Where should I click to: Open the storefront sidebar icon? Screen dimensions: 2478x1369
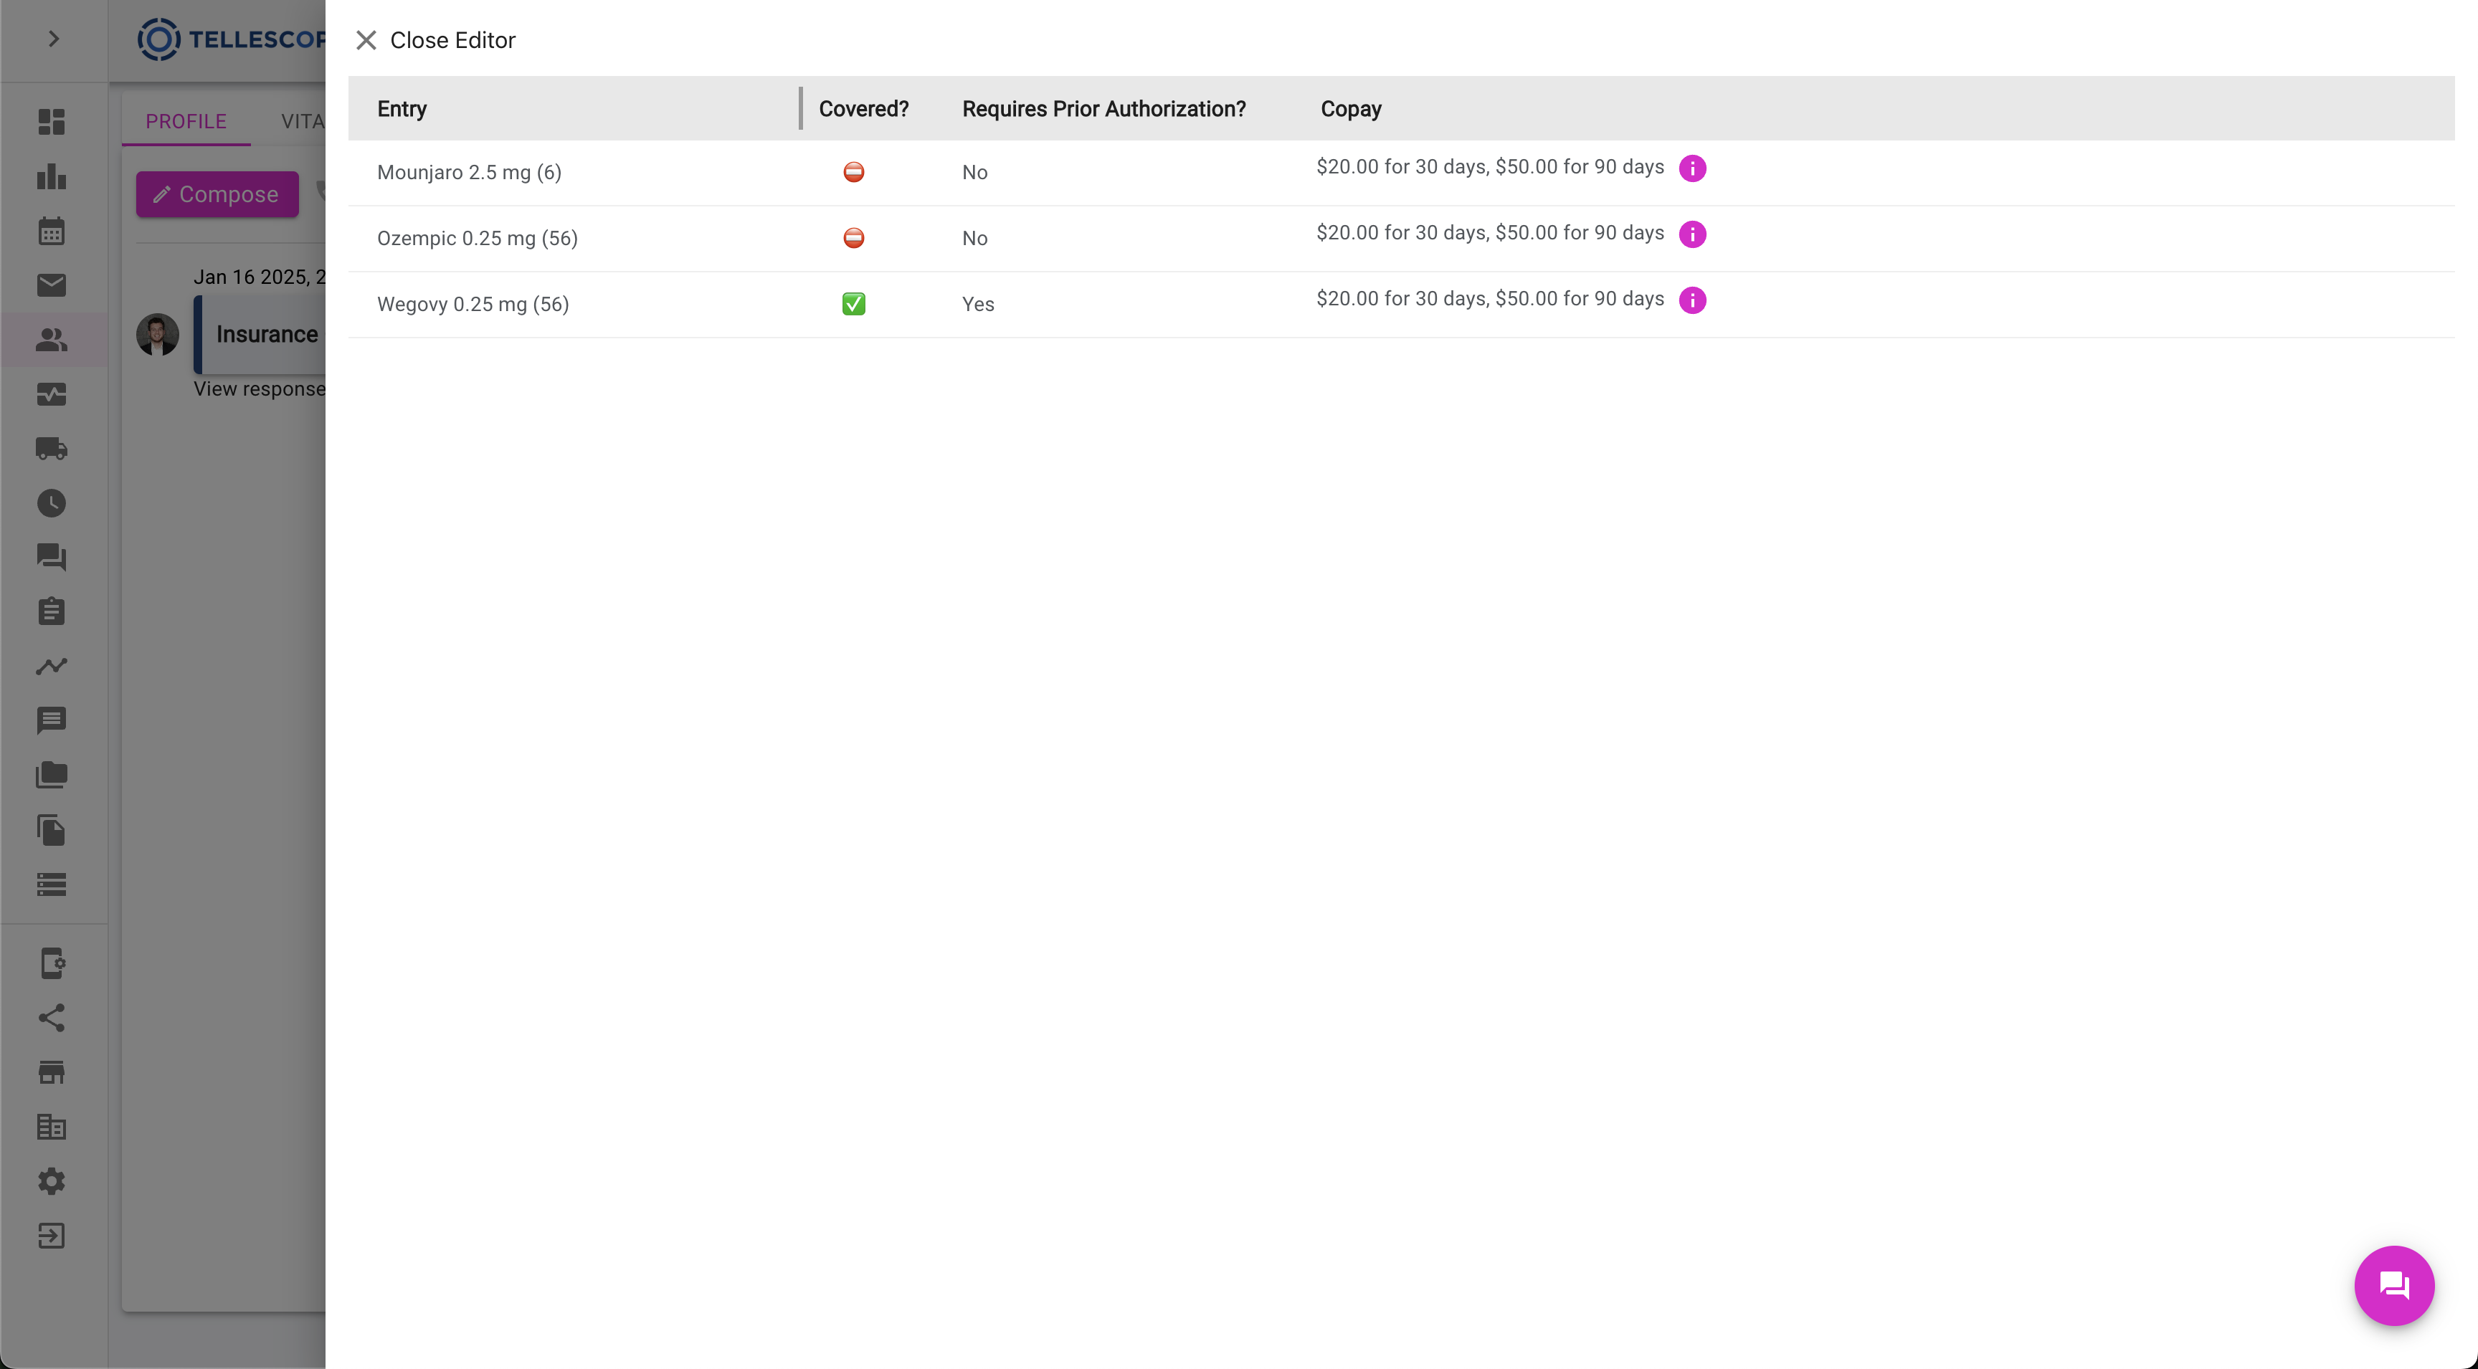(x=52, y=1073)
